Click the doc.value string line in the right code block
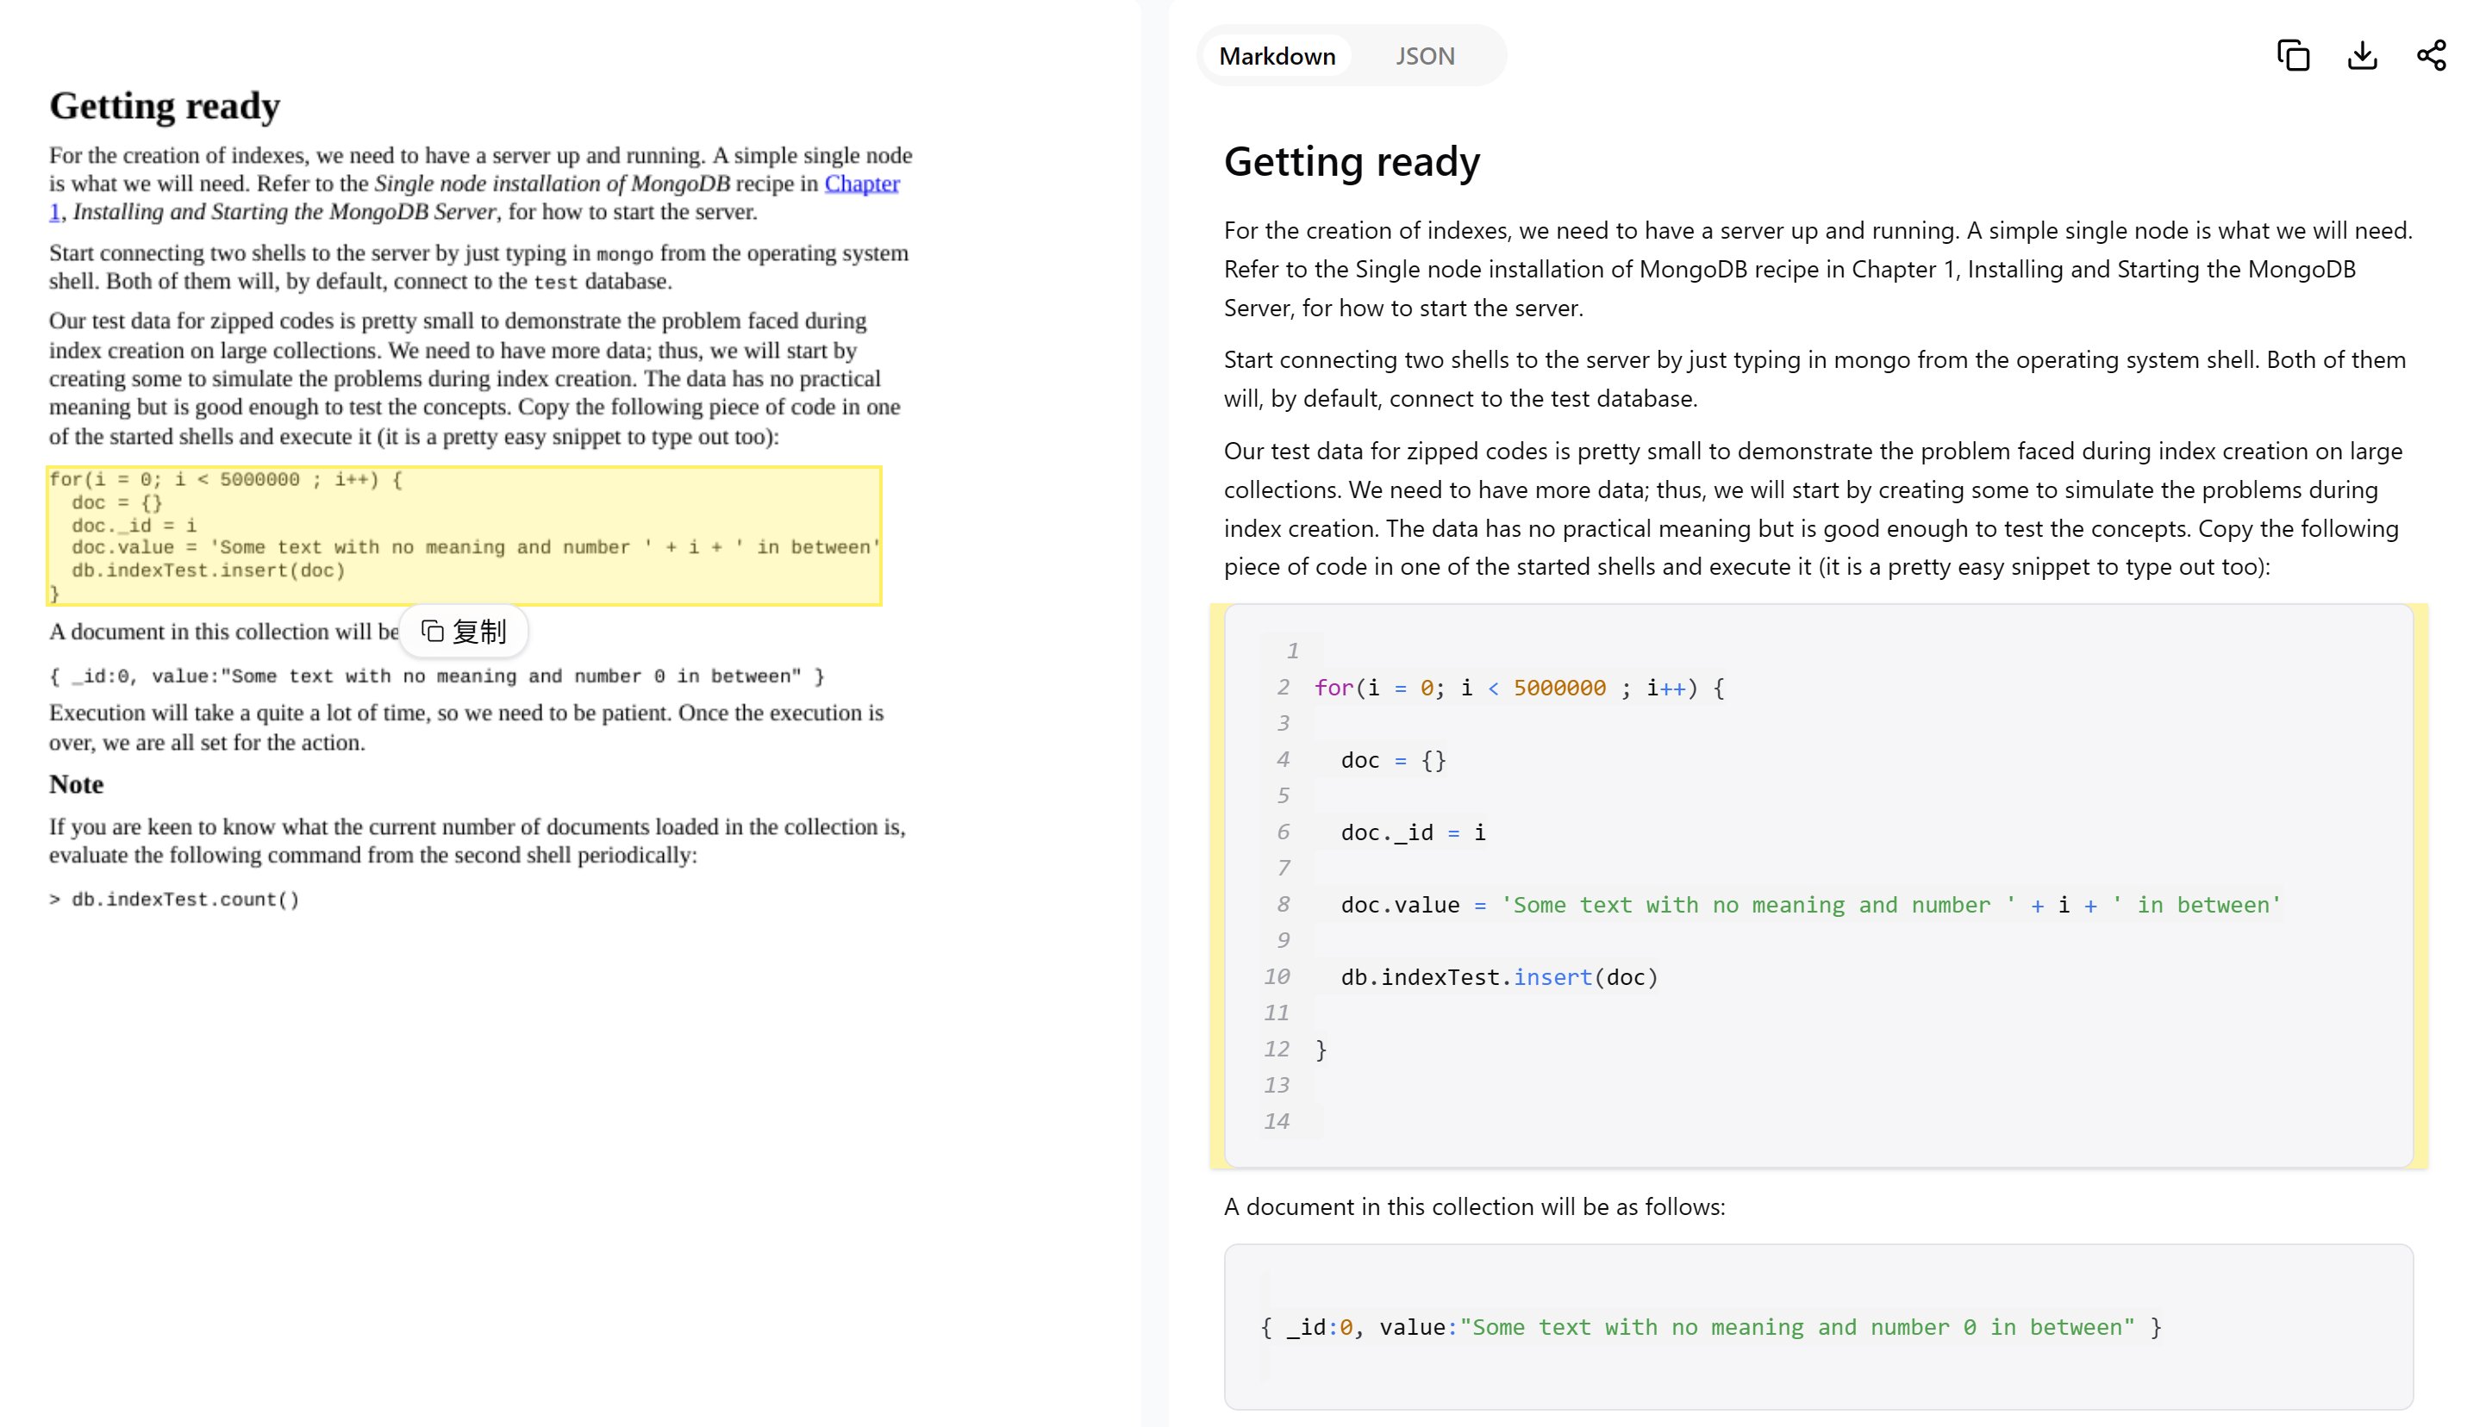The image size is (2467, 1427). point(1809,904)
